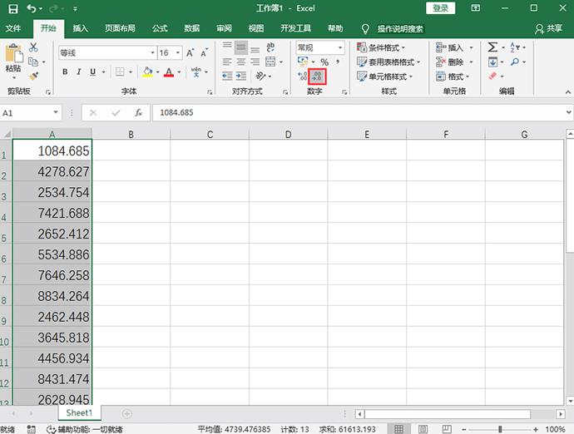The image size is (574, 434).
Task: Toggle align left
Action: [x=227, y=62]
